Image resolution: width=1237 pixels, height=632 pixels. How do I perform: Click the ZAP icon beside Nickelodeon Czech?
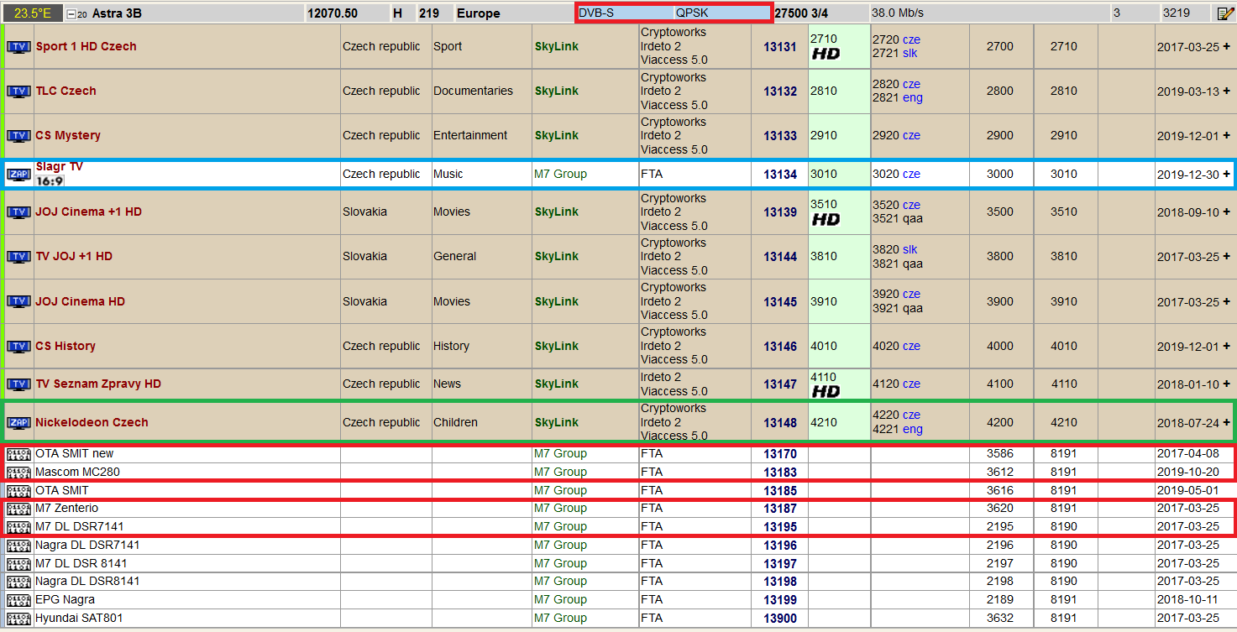(18, 423)
